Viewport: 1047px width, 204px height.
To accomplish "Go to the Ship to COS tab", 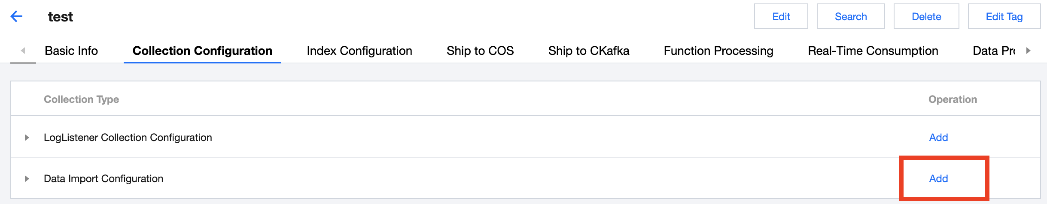I will [480, 51].
